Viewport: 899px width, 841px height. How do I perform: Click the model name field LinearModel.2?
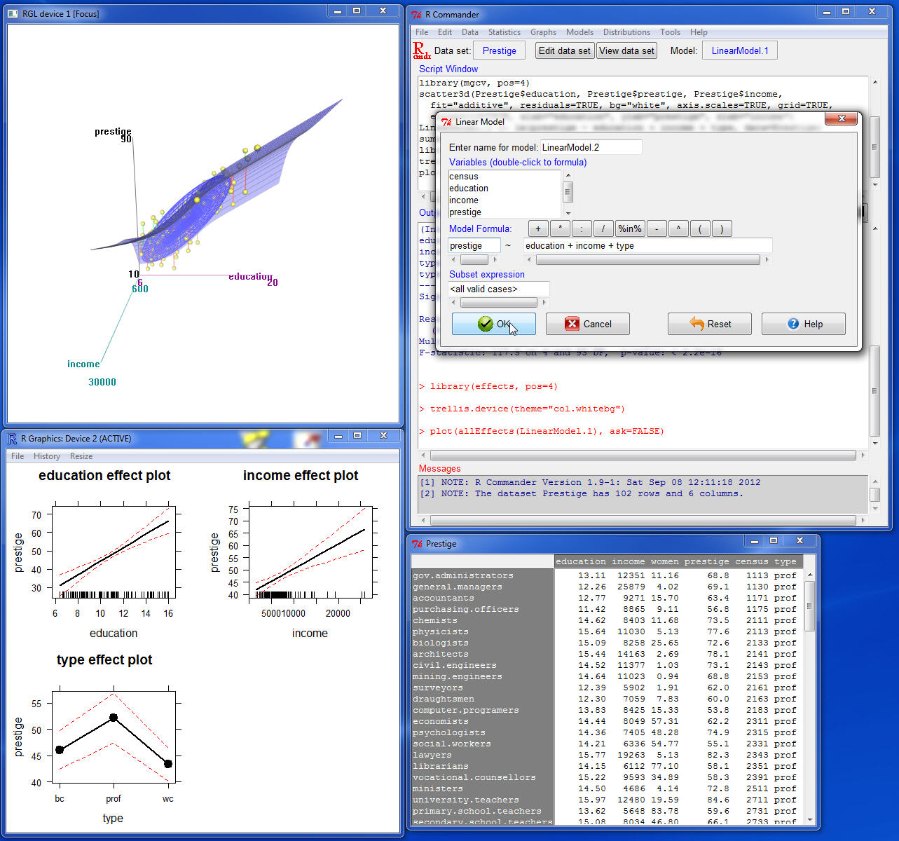[x=591, y=147]
